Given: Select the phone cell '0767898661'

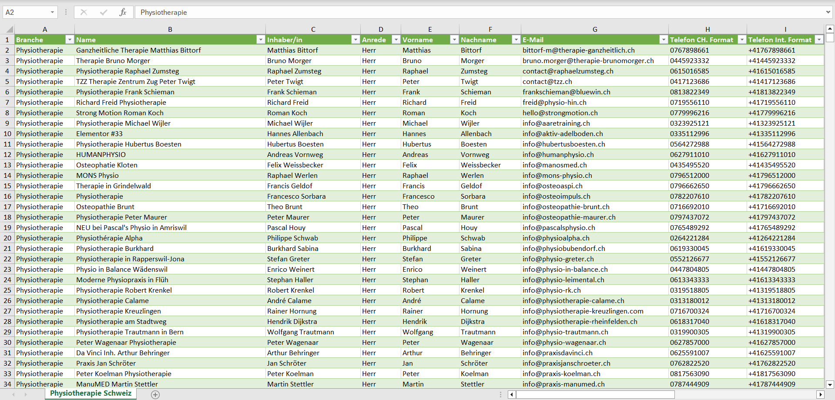Looking at the screenshot, I should tap(708, 50).
